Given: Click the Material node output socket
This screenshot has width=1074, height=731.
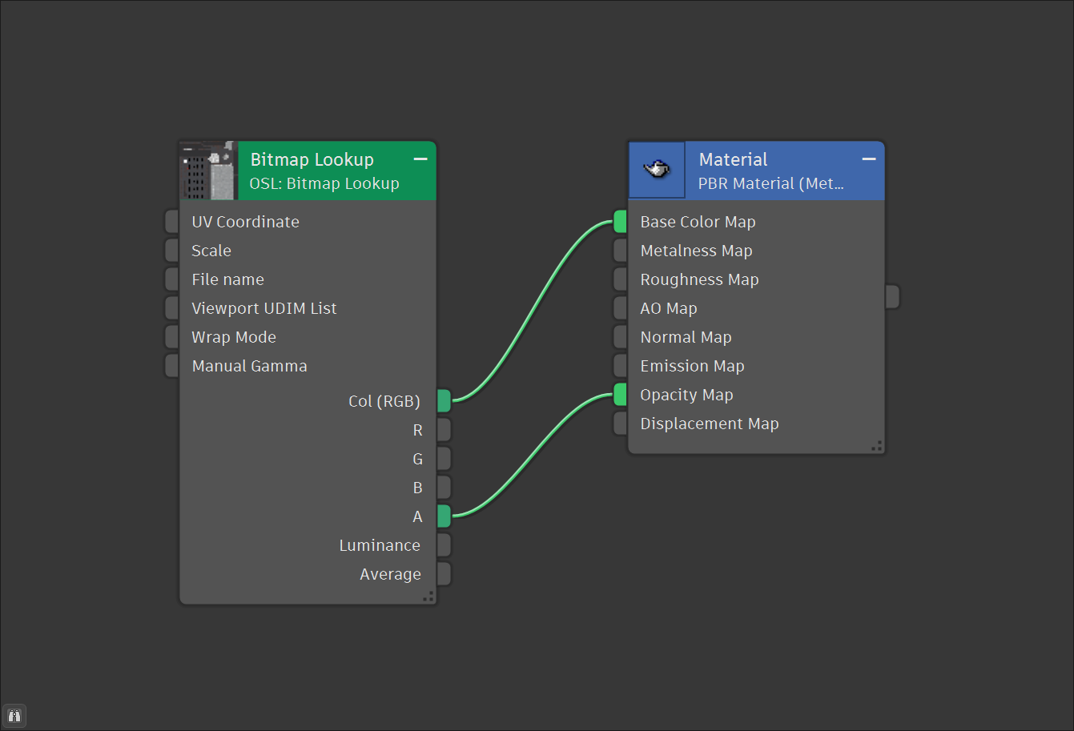Looking at the screenshot, I should point(893,296).
